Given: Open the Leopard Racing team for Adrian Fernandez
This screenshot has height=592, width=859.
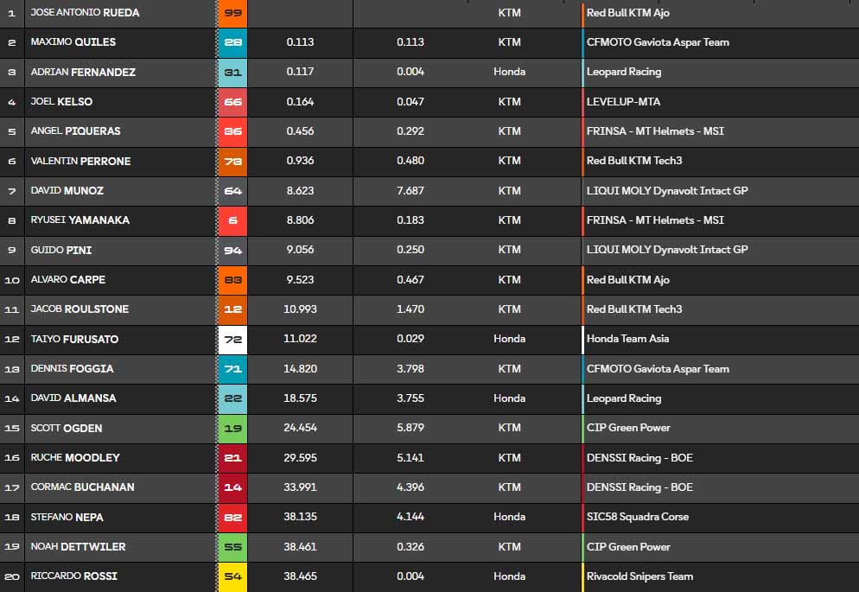Looking at the screenshot, I should point(623,72).
